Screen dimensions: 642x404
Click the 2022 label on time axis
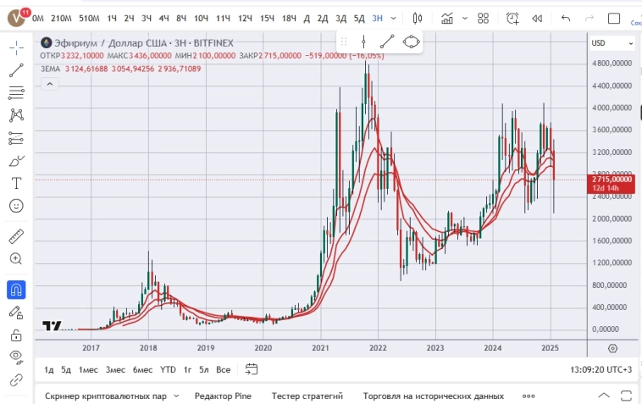(378, 348)
